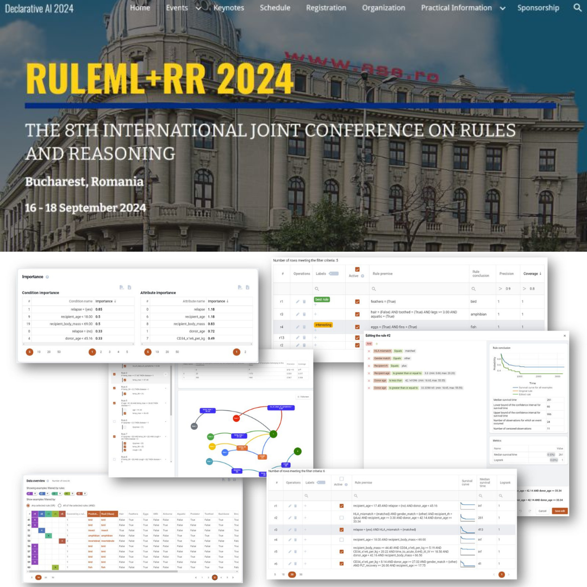The height and width of the screenshot is (587, 587).
Task: Toggle header Active checkbox in top rule table
Action: pyautogui.click(x=357, y=270)
